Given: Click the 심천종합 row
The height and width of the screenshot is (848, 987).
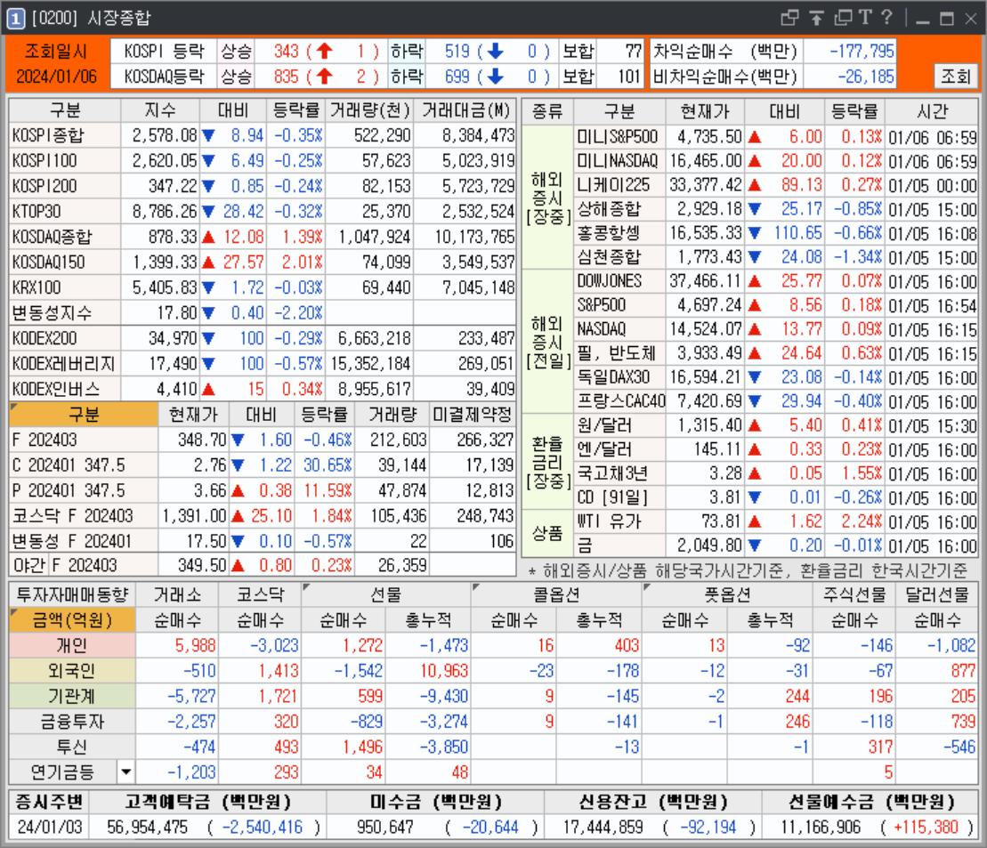Looking at the screenshot, I should click(776, 257).
